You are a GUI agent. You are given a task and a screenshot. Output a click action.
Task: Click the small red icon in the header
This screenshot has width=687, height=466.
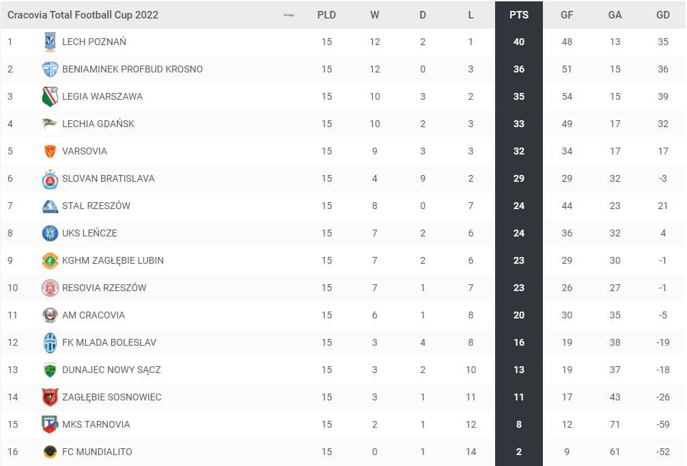(x=289, y=15)
